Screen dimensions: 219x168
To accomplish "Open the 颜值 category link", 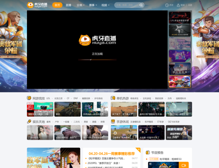I will [x=94, y=122].
